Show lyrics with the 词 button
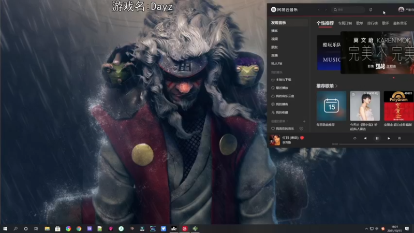Screen dimensions: 414x233 (399, 138)
